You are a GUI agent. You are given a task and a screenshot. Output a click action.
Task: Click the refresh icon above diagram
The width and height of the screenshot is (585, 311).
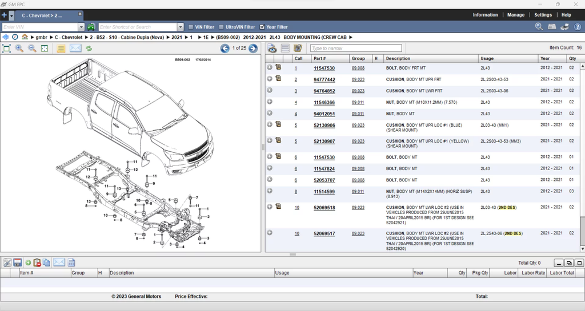[89, 49]
